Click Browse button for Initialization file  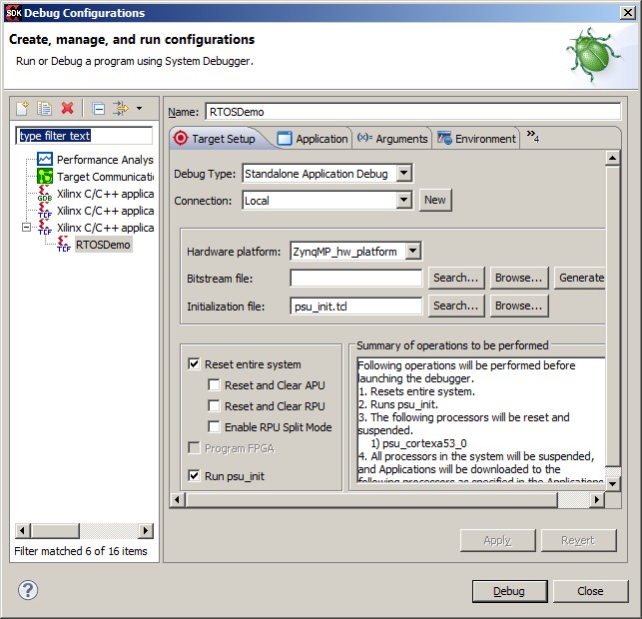pos(518,306)
